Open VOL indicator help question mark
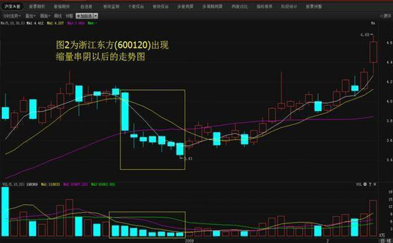Viewport: 393px width, 243px height. click(370, 184)
